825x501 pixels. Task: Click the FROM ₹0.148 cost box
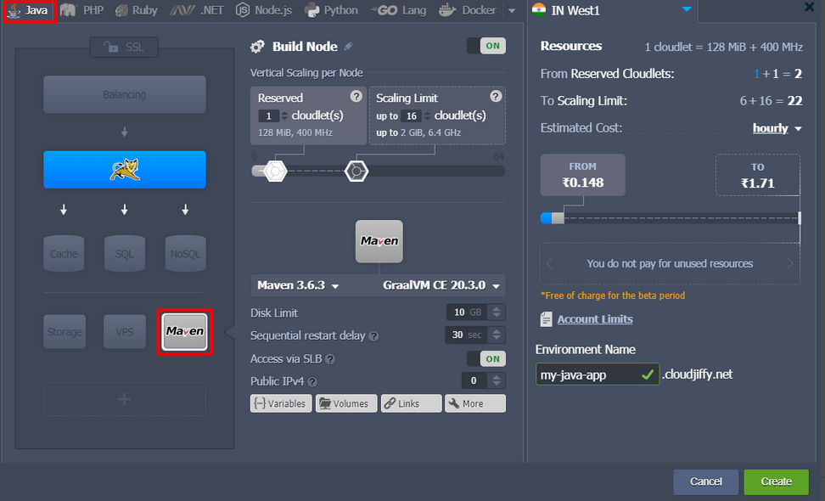pyautogui.click(x=583, y=175)
